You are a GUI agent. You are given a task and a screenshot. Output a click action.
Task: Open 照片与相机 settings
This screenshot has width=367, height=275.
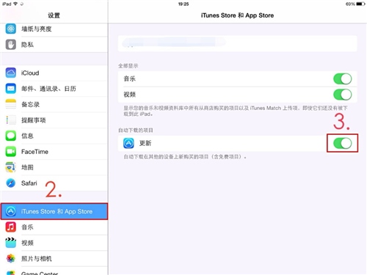[x=54, y=258]
